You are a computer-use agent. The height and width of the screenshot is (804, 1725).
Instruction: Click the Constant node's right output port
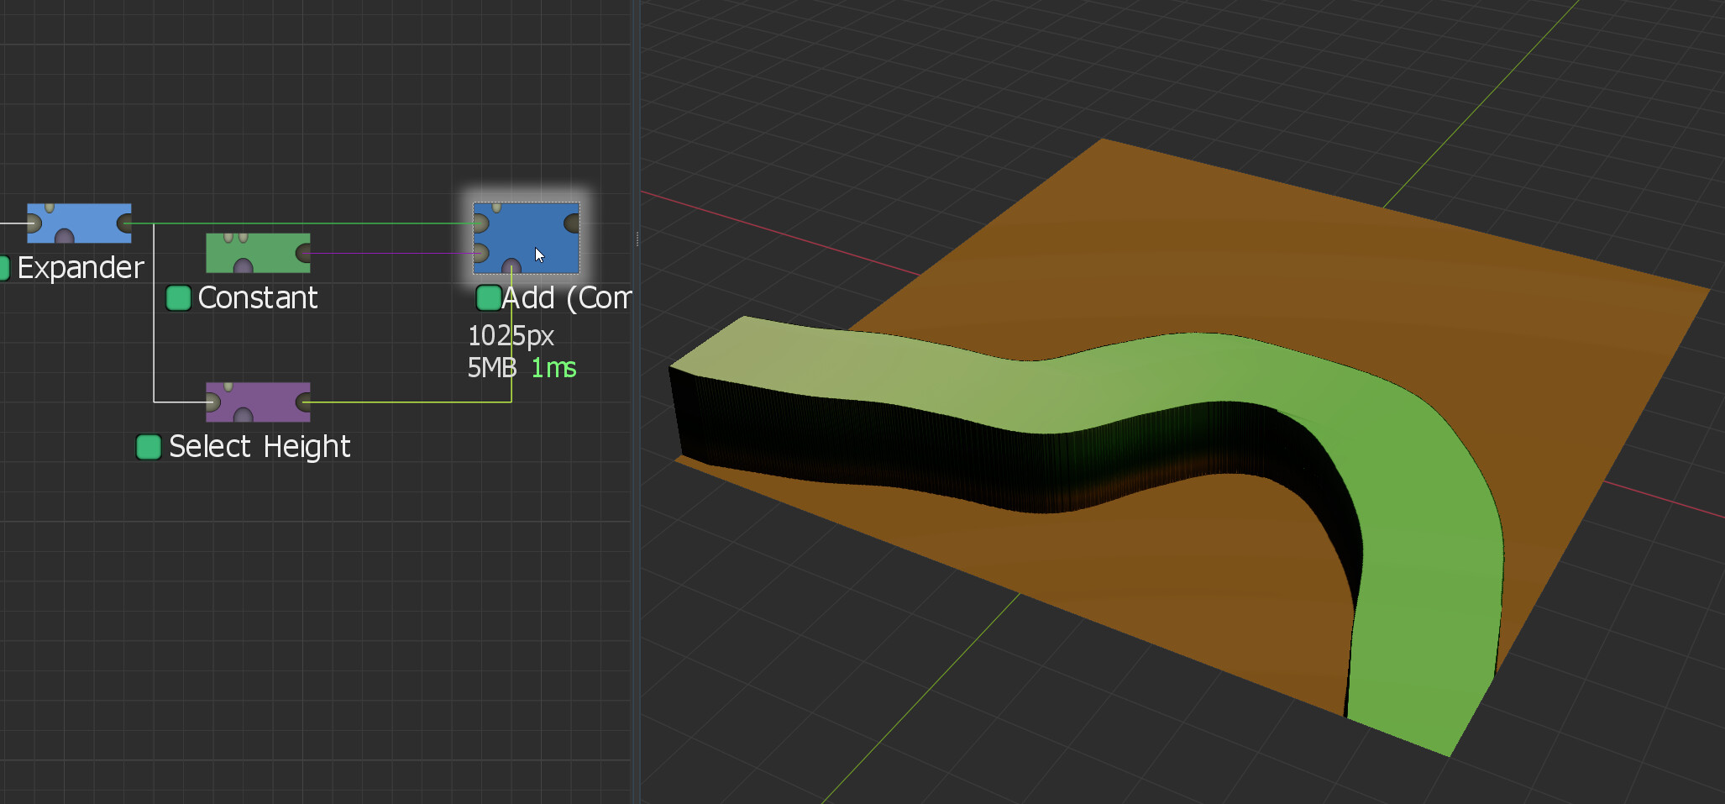tap(303, 253)
